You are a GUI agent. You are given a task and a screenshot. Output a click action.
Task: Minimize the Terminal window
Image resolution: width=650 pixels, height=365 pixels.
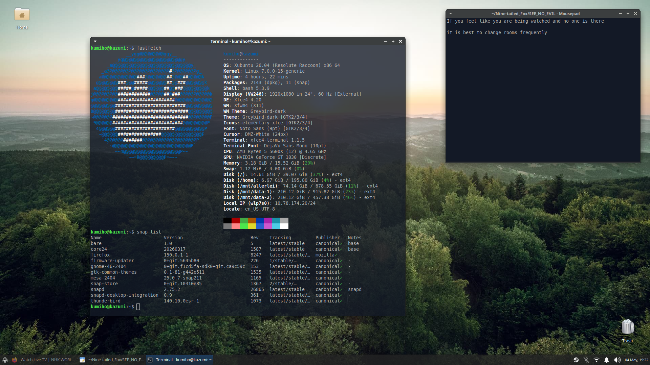pyautogui.click(x=385, y=41)
